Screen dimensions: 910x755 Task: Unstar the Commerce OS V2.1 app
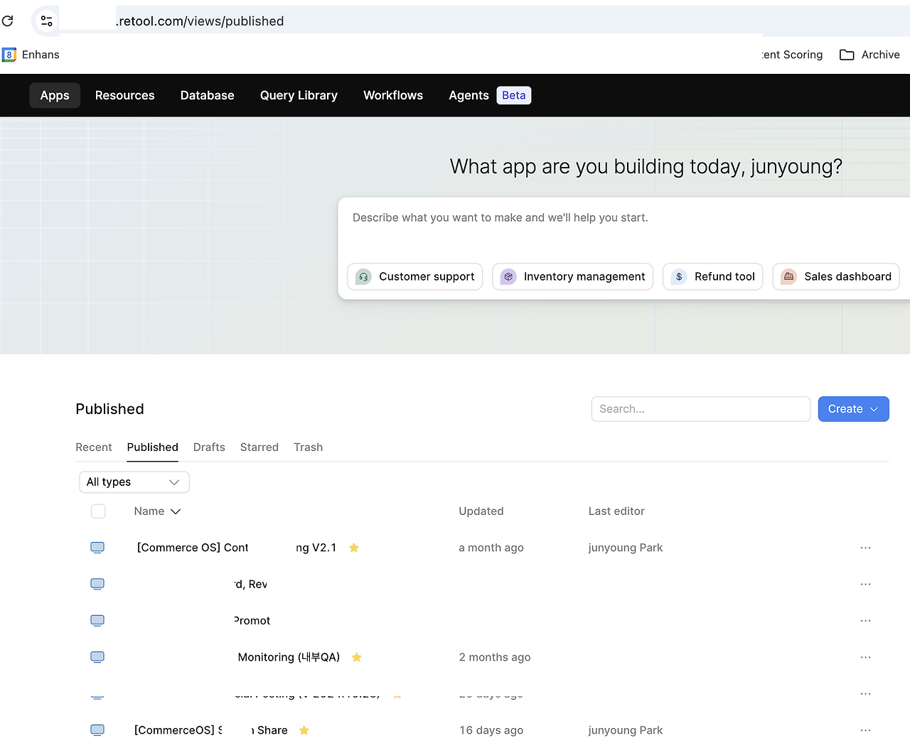354,548
